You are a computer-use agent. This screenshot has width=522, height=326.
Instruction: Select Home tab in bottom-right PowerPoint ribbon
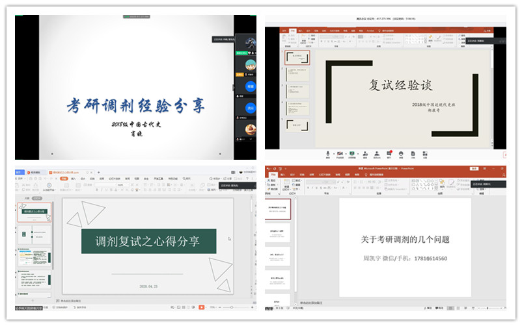pyautogui.click(x=273, y=175)
